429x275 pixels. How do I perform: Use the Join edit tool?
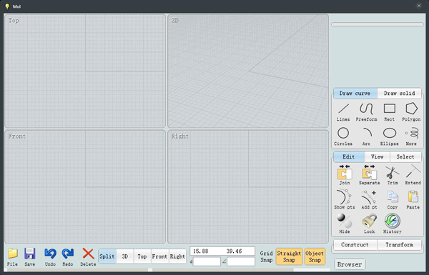point(345,175)
